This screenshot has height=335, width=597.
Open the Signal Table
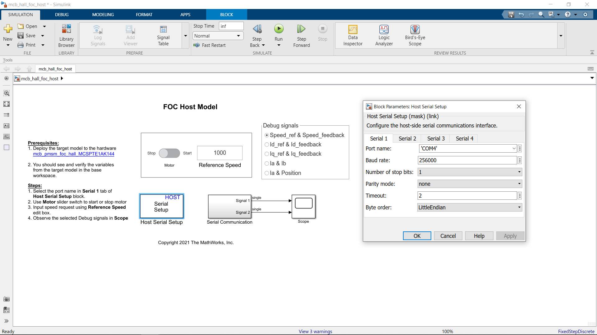point(163,35)
